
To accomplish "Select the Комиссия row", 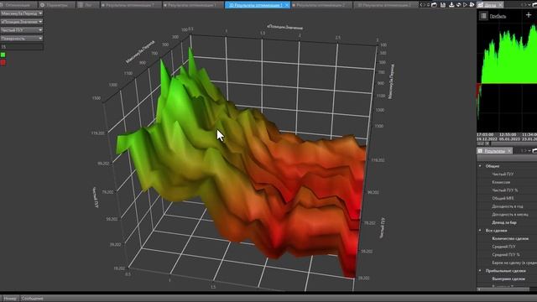I will pos(507,182).
